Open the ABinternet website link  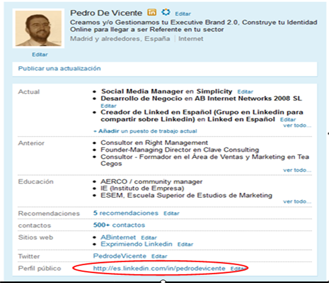(118, 237)
